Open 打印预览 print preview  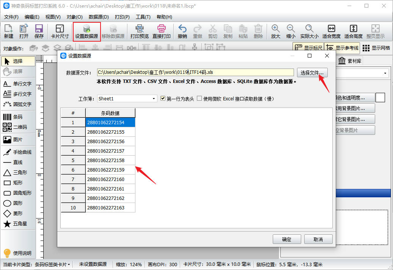(139, 31)
